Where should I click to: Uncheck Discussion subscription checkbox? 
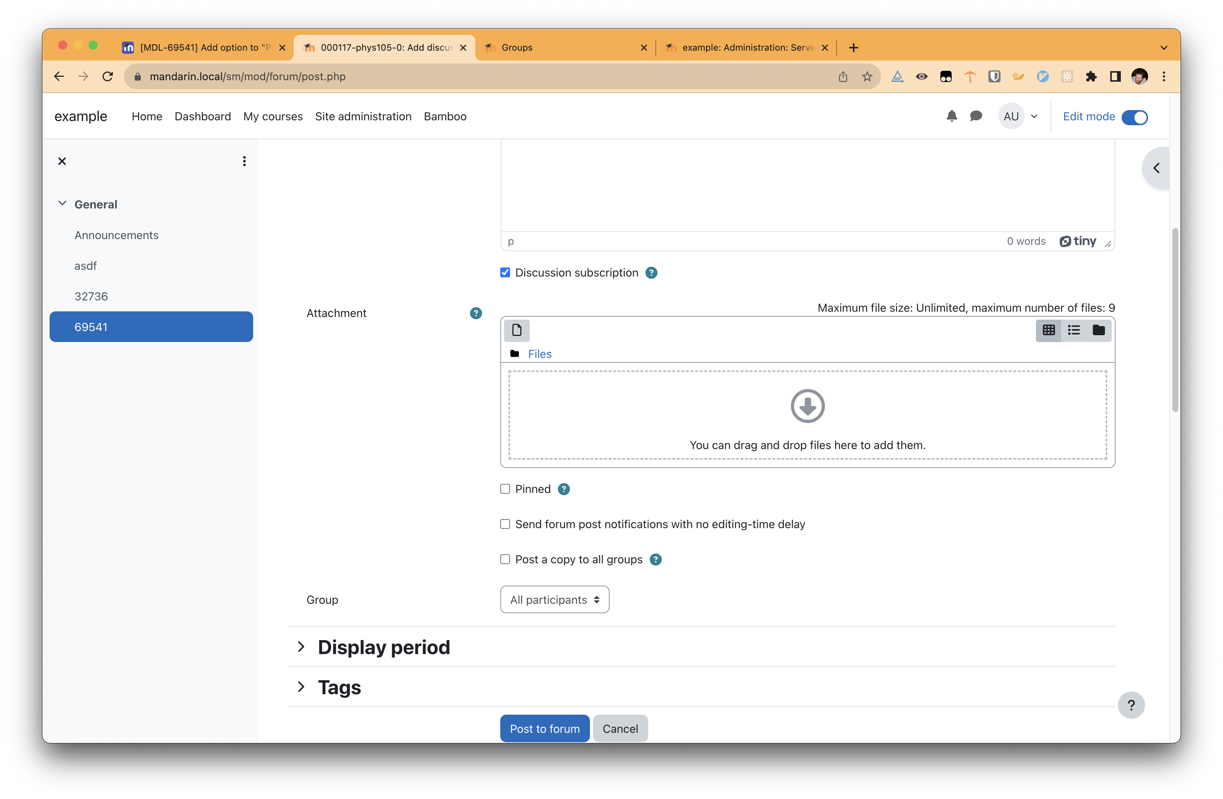[x=505, y=273]
